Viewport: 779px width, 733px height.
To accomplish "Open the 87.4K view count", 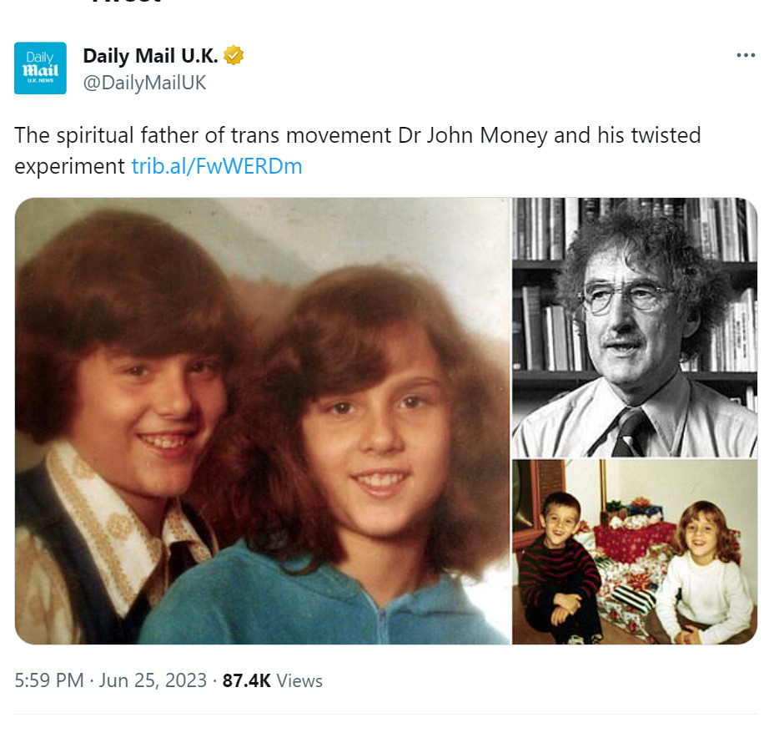I will point(246,680).
